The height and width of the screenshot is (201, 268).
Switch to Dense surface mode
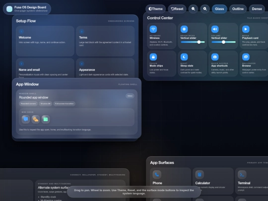[257, 9]
